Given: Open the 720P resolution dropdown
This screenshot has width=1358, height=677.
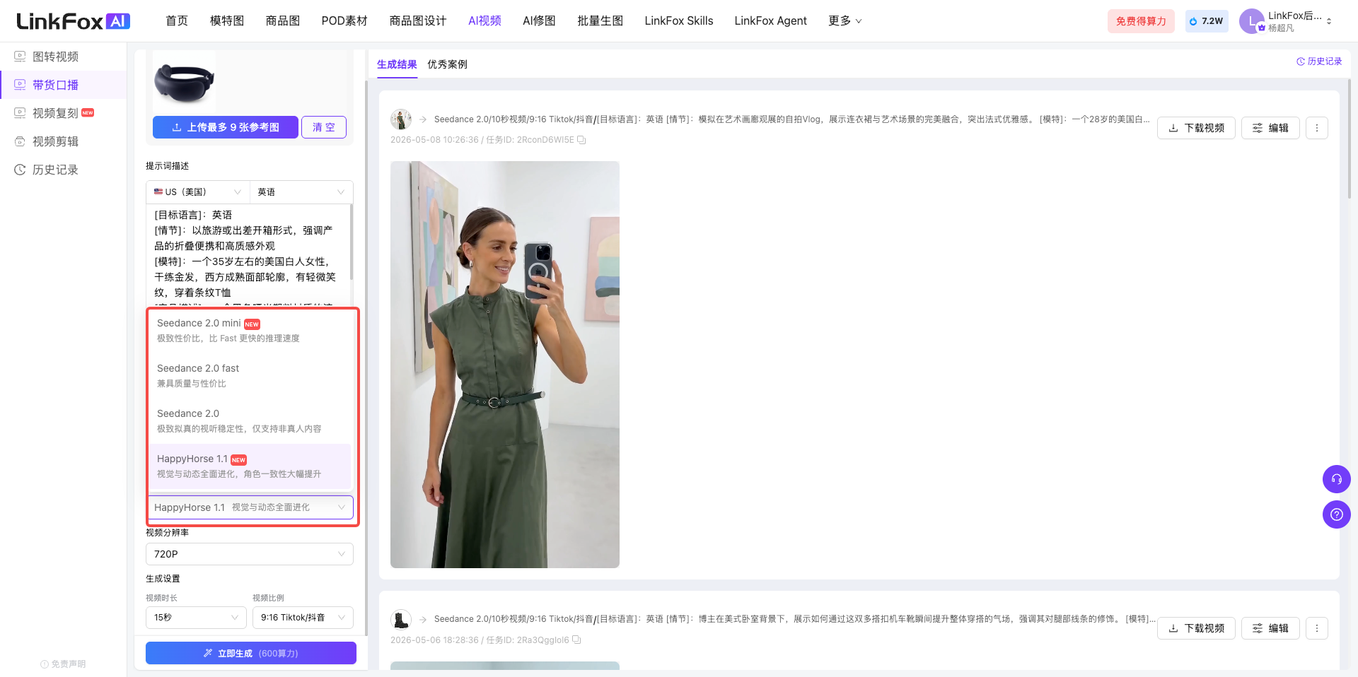Looking at the screenshot, I should pos(250,554).
